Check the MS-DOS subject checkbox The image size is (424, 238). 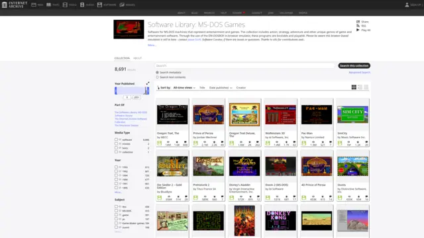(x=116, y=211)
